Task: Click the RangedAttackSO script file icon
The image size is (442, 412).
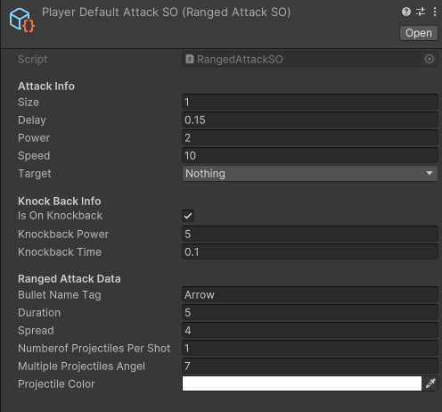Action: coord(190,59)
